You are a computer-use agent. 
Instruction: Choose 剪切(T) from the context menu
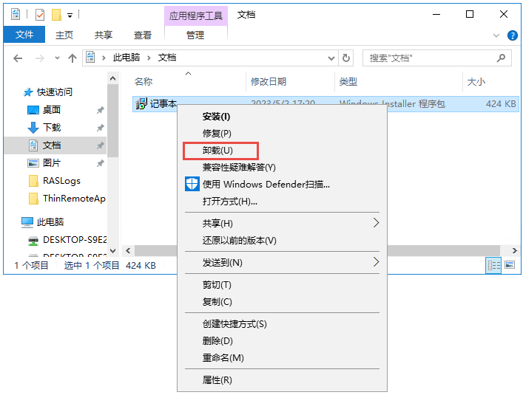(282, 285)
